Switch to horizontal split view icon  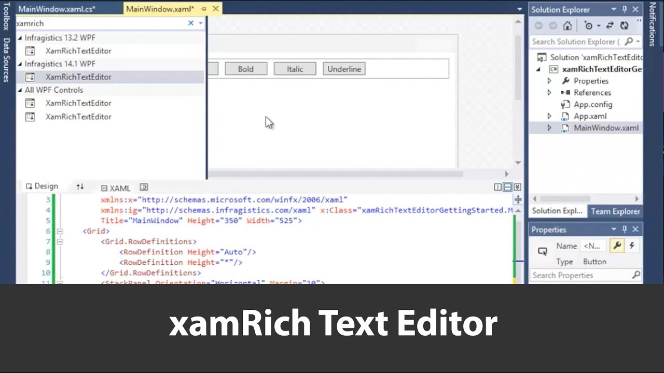[508, 187]
